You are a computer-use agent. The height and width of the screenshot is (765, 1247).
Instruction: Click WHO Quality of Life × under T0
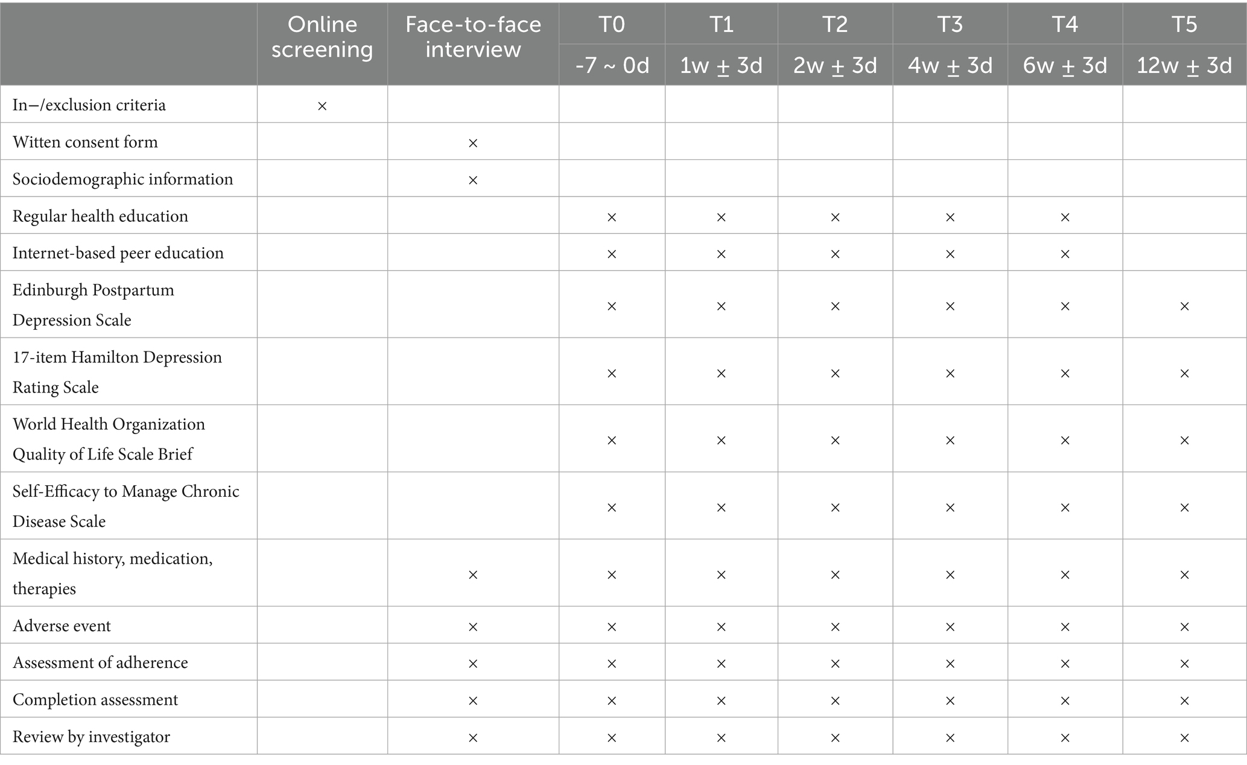pos(612,441)
